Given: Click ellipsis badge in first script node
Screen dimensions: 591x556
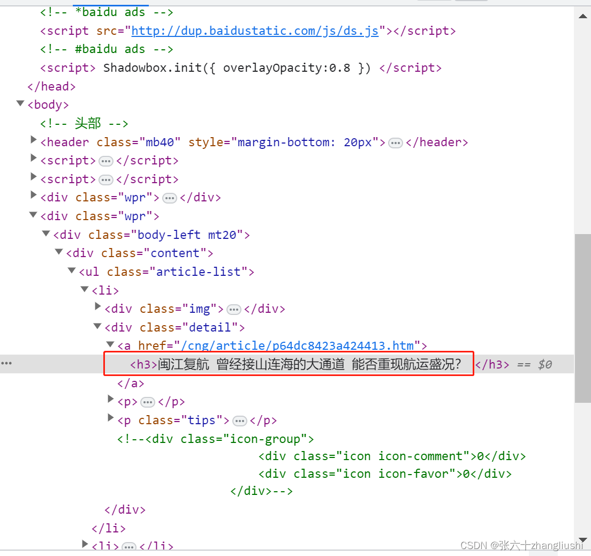Looking at the screenshot, I should [x=105, y=161].
